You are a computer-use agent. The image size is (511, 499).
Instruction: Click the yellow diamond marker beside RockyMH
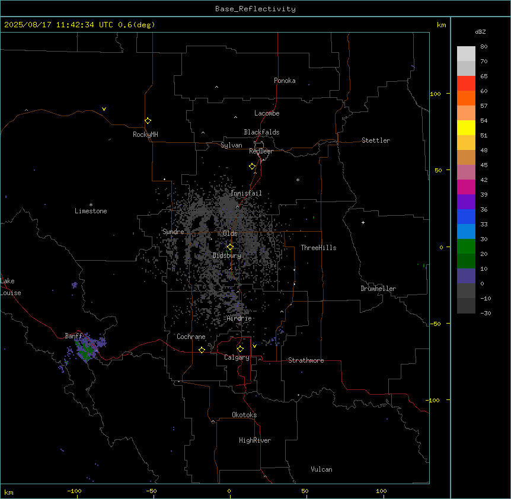coord(148,120)
